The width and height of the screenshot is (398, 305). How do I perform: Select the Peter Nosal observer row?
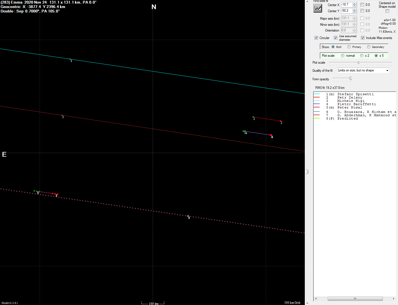(x=355, y=107)
